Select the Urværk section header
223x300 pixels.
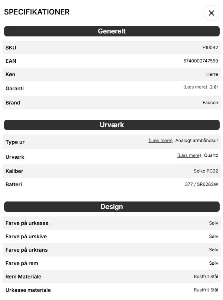tap(112, 125)
